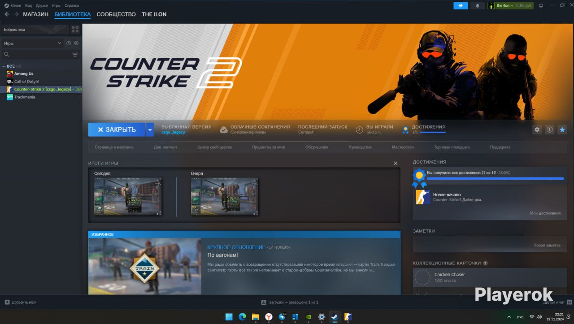Go forward with the right arrow
The width and height of the screenshot is (574, 324).
pos(17,14)
